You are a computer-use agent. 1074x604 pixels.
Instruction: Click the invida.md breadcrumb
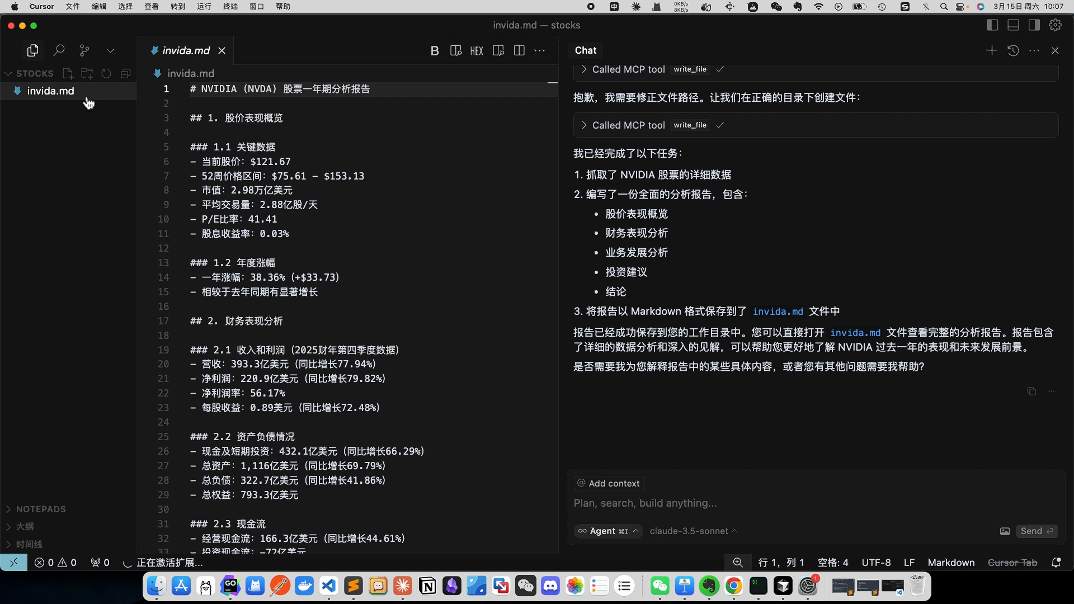point(190,73)
